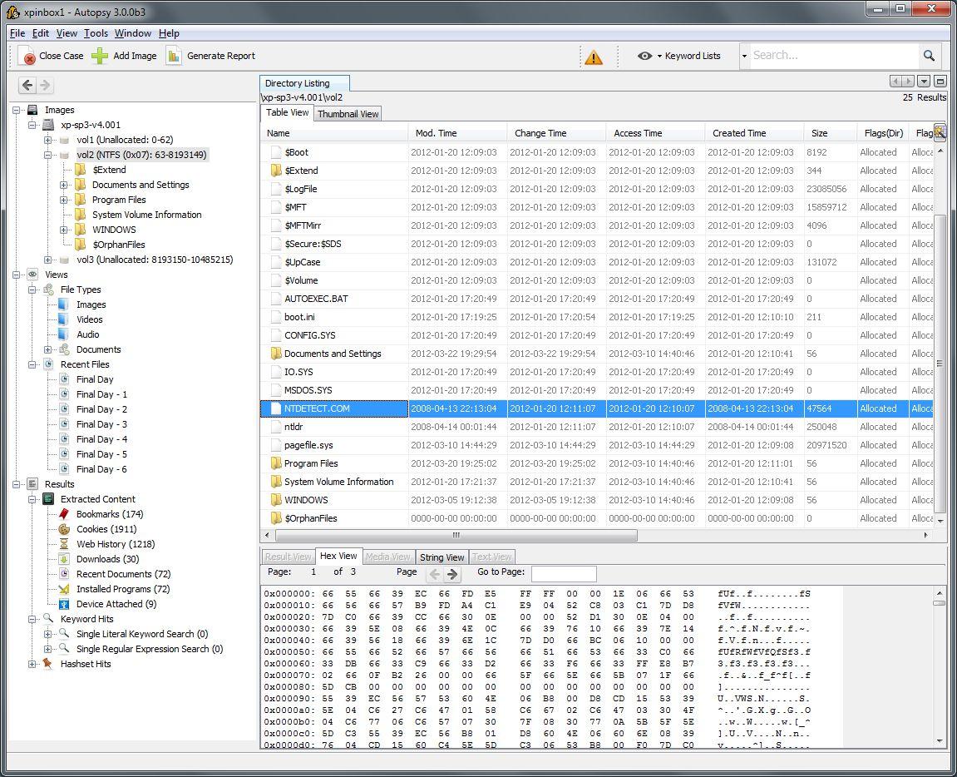Screen dimensions: 957x777
Task: Click the Go to Page input field
Action: click(564, 573)
